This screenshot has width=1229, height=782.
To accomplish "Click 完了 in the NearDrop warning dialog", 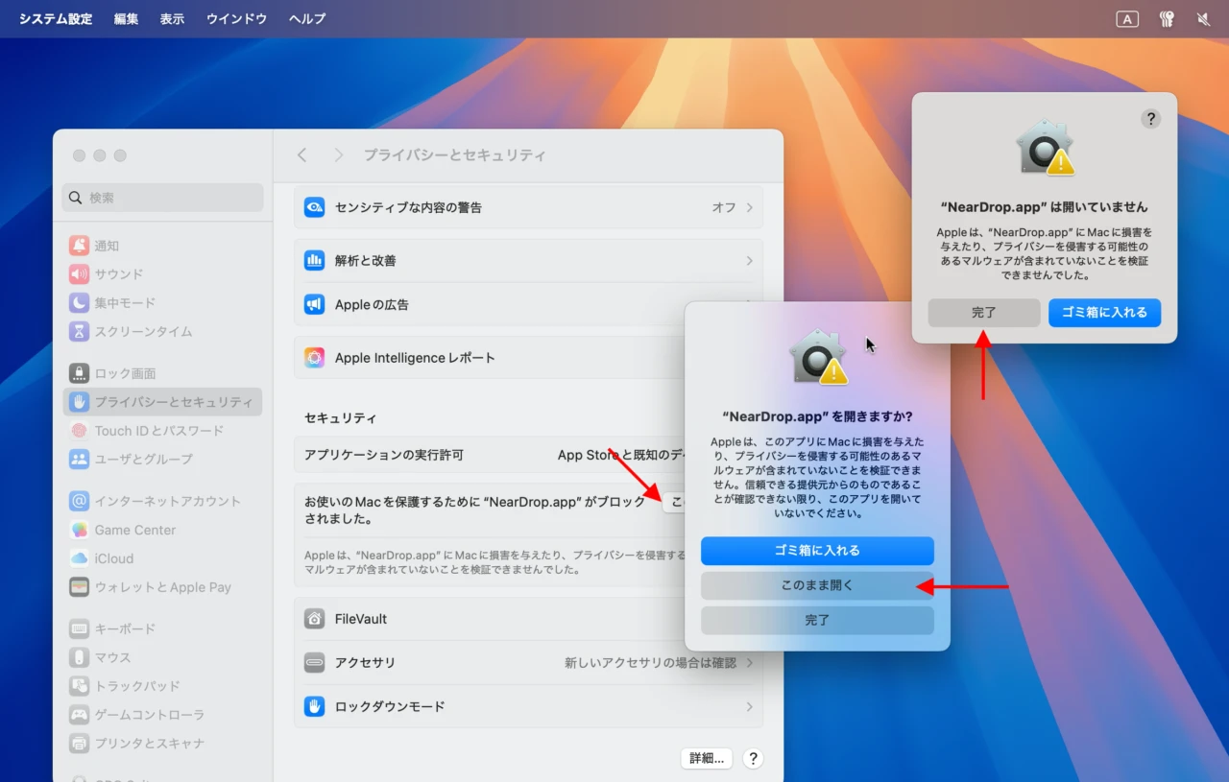I will point(983,312).
